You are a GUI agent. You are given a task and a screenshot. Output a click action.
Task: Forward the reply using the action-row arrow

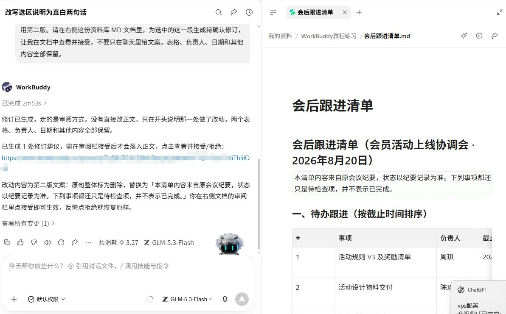pos(75,242)
